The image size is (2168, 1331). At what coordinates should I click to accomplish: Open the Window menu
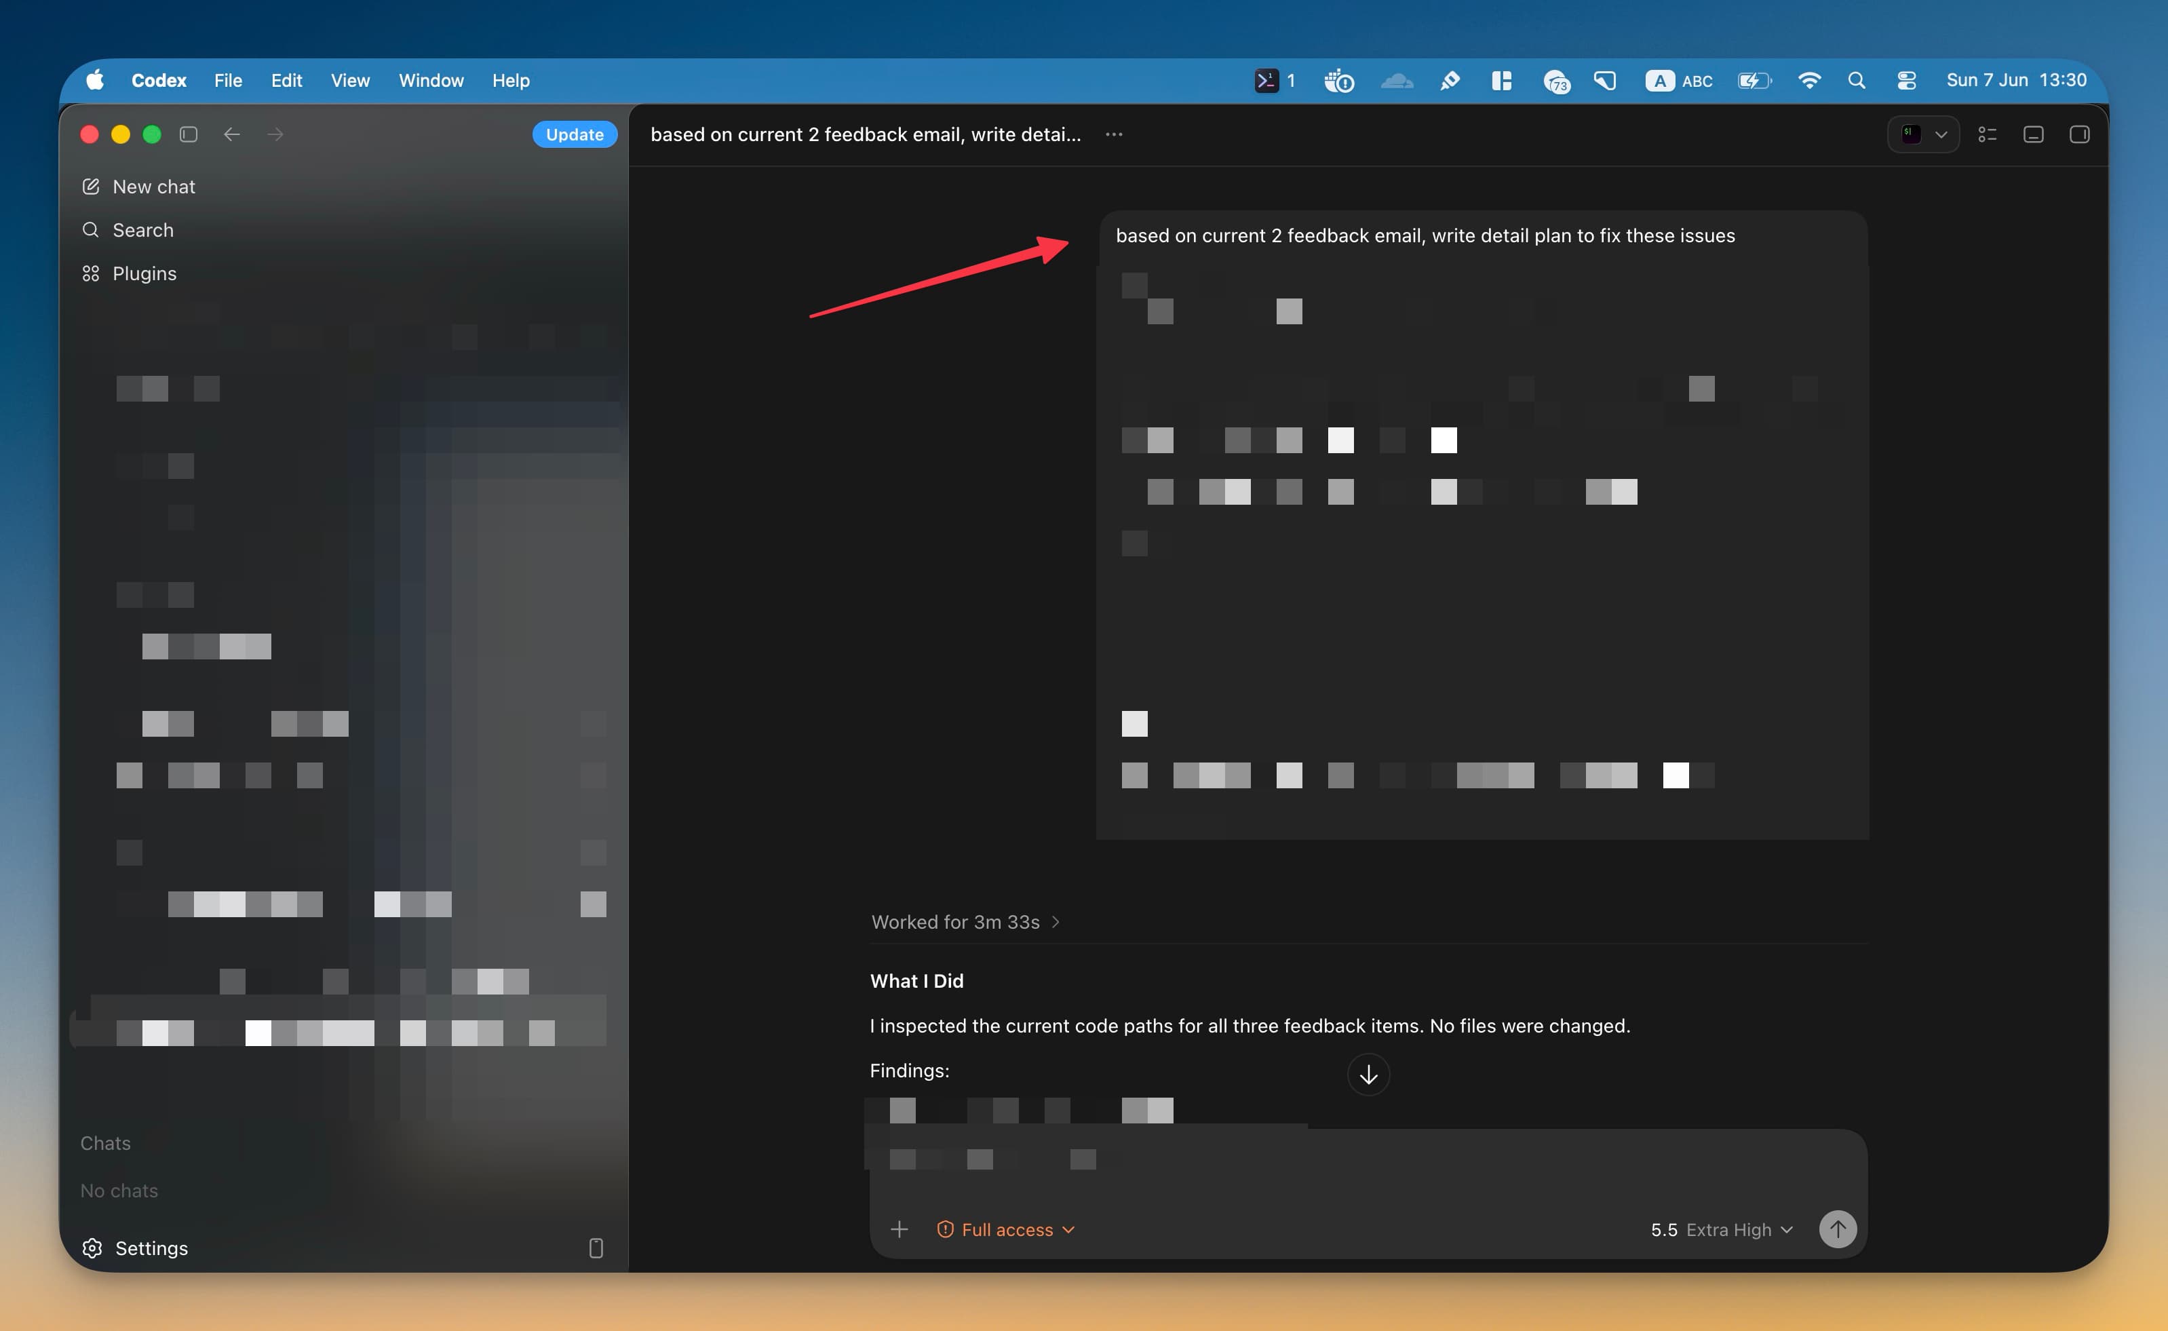pos(431,80)
